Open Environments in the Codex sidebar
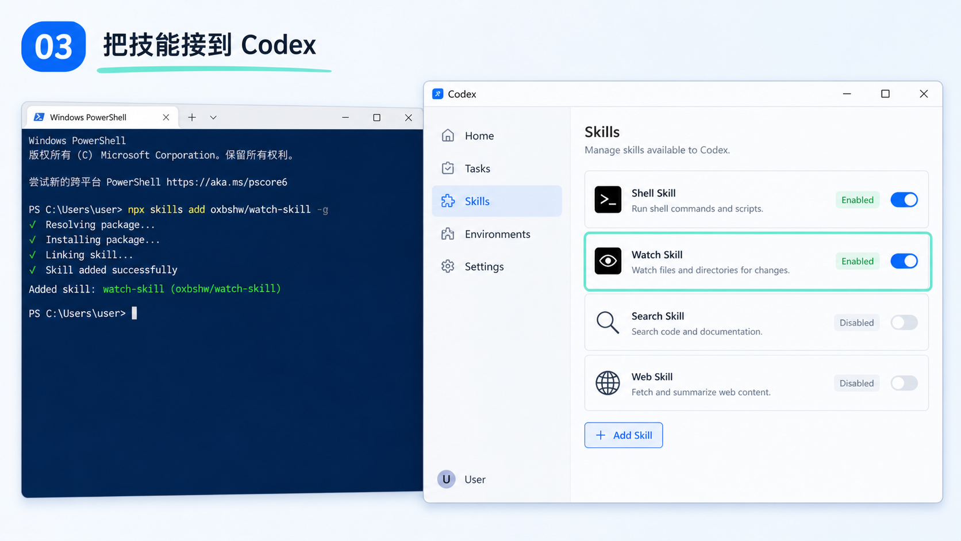Viewport: 961px width, 541px height. [x=497, y=234]
